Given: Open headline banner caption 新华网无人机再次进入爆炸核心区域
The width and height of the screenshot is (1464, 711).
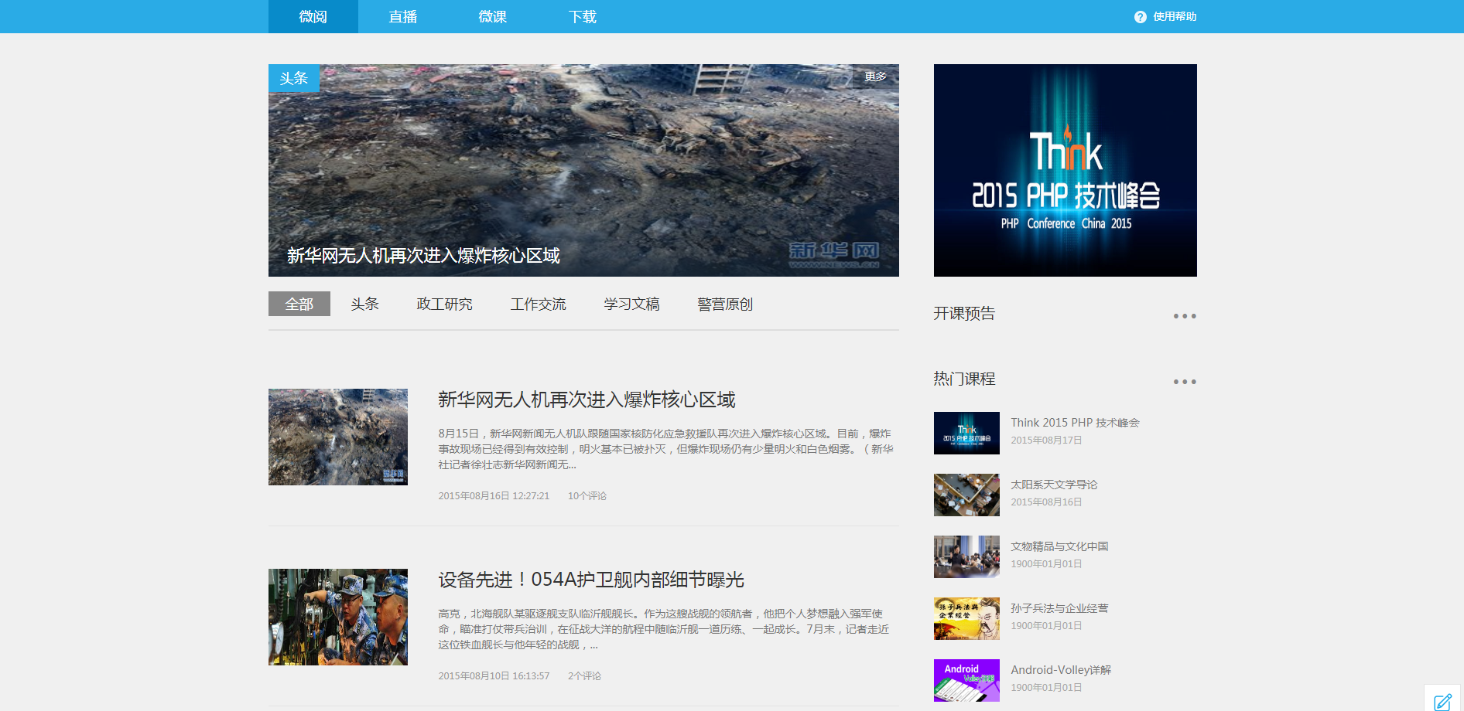Looking at the screenshot, I should click(x=423, y=256).
